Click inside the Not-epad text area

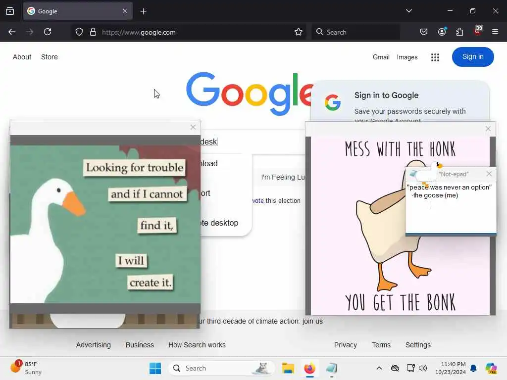[451, 207]
